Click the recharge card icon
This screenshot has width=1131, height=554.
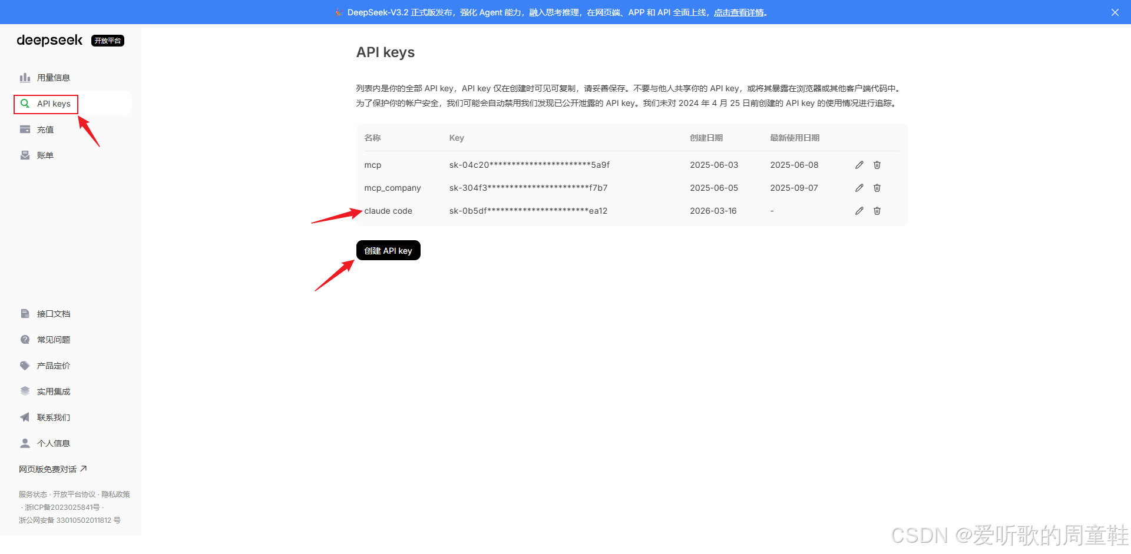tap(25, 130)
